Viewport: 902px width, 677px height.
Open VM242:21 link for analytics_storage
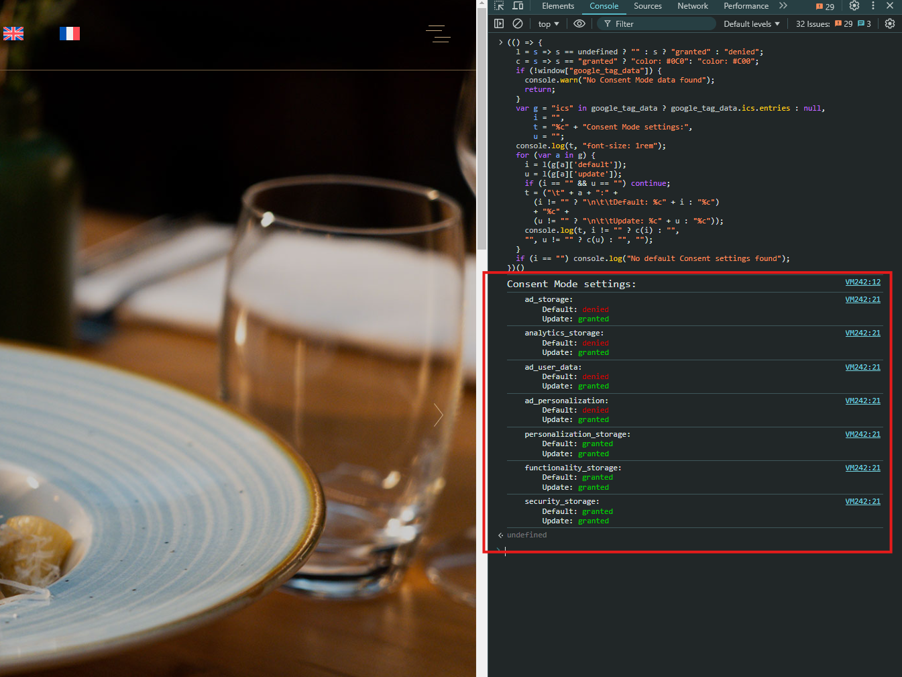(x=862, y=333)
